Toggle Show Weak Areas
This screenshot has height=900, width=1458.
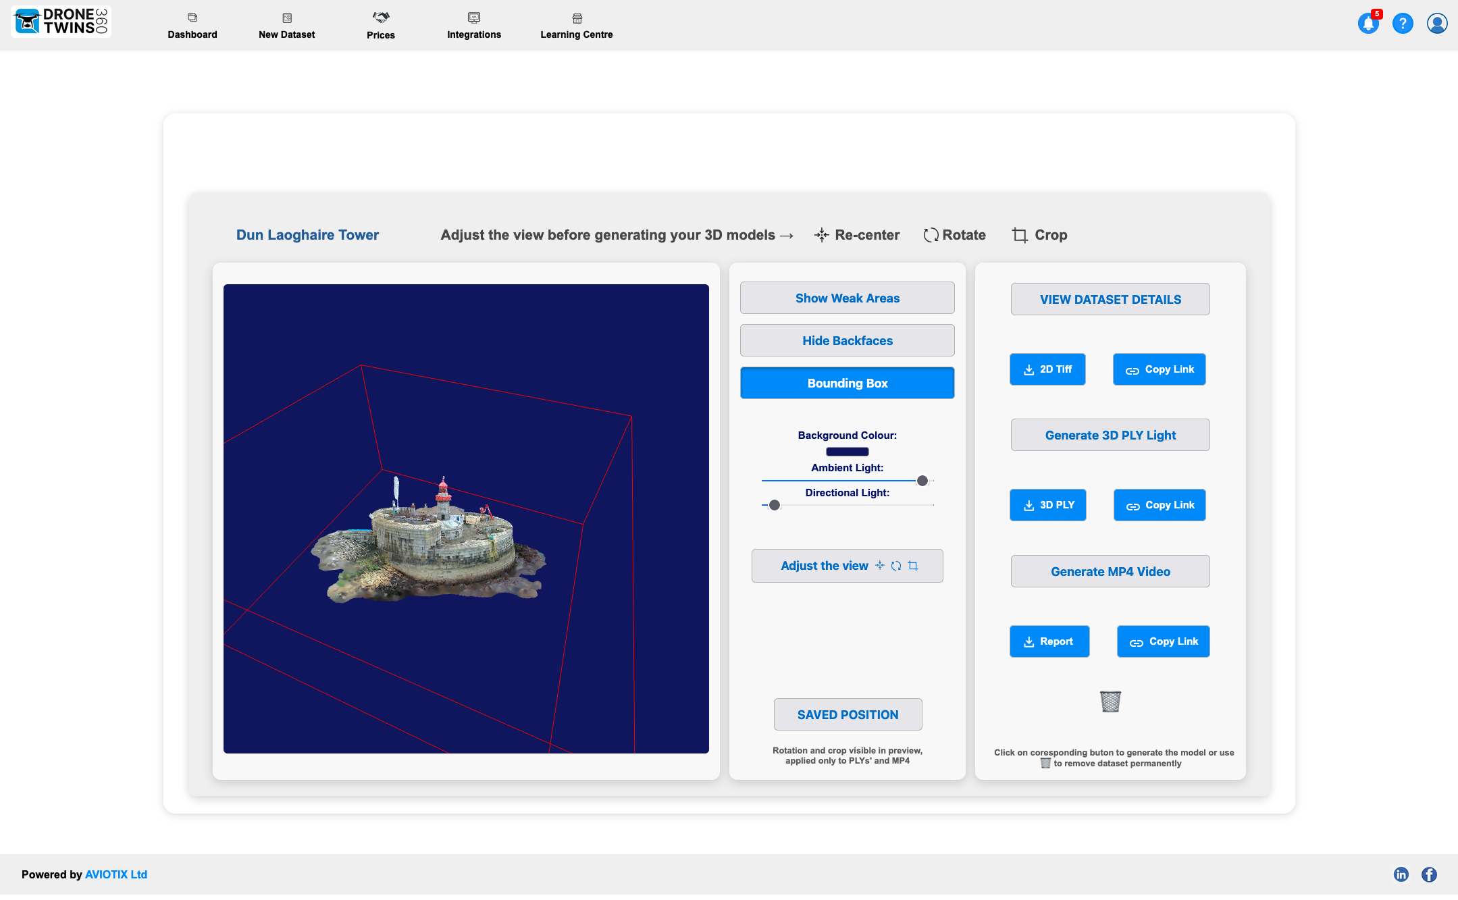(x=847, y=298)
